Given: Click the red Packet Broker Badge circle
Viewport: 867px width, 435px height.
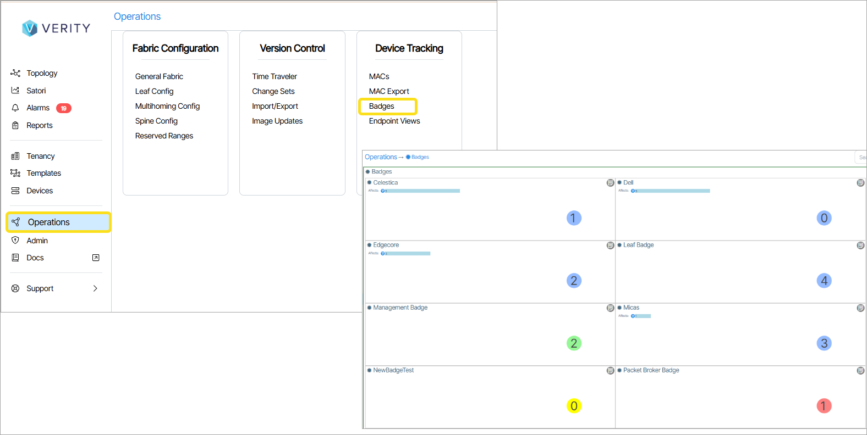Looking at the screenshot, I should click(824, 406).
